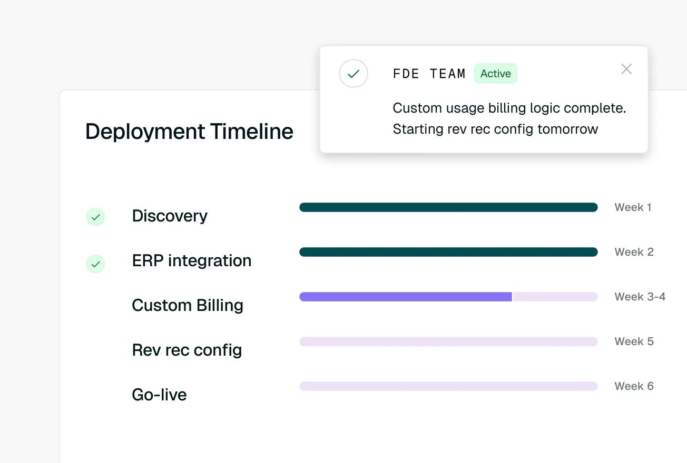Image resolution: width=687 pixels, height=463 pixels.
Task: Click the Rev rec config empty progress bar
Action: [x=448, y=341]
